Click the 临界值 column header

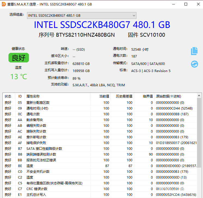click(x=148, y=96)
